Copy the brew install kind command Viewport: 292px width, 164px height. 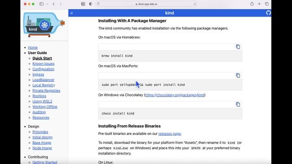click(x=238, y=46)
